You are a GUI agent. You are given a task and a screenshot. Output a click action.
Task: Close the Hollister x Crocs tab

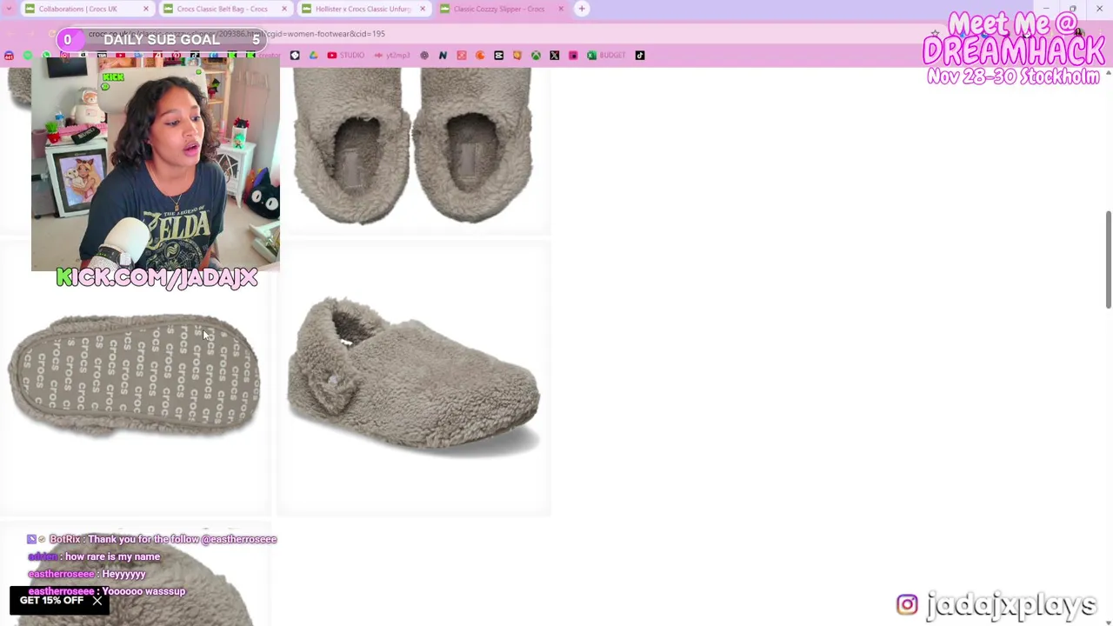coord(423,9)
